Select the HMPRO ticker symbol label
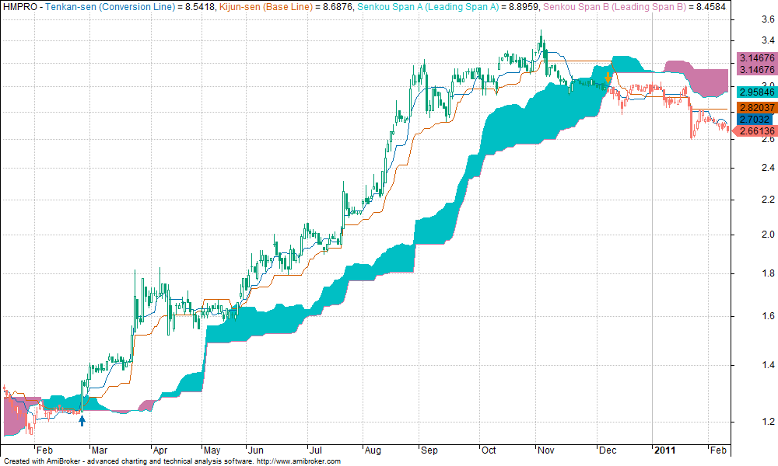This screenshot has height=466, width=778. point(18,6)
